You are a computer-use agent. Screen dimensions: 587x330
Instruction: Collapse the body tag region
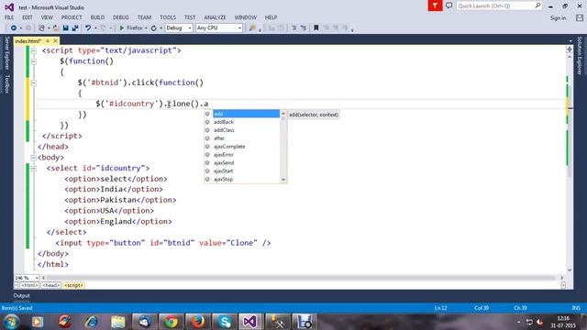click(x=33, y=158)
